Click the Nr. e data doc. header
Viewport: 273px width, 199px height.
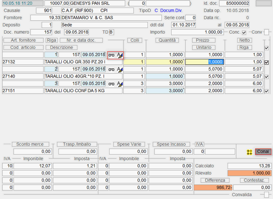pos(81,40)
